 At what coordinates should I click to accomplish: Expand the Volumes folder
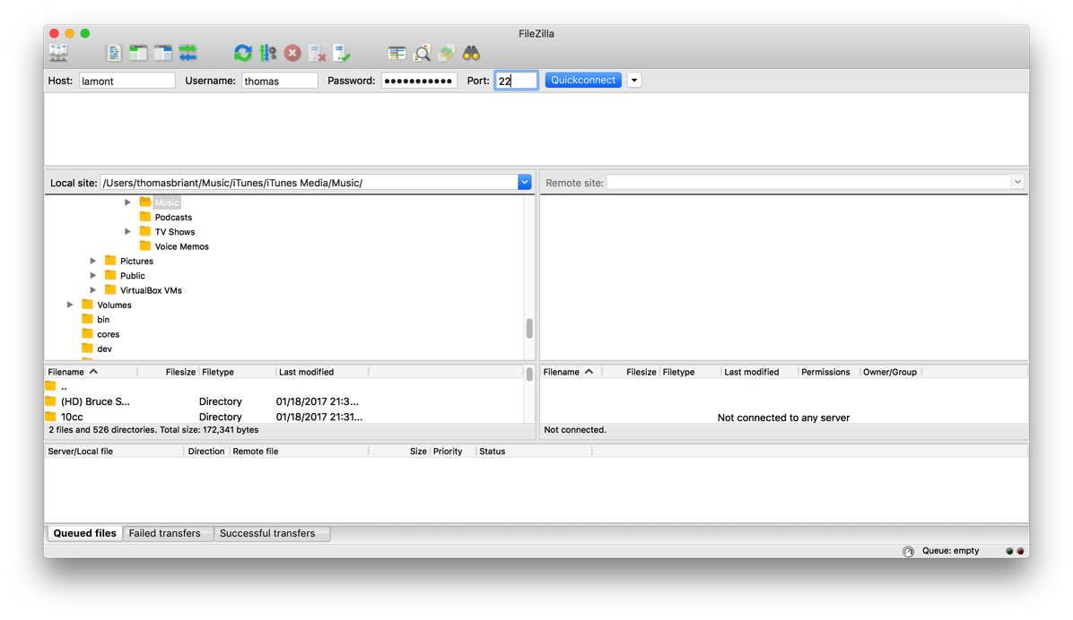(70, 305)
